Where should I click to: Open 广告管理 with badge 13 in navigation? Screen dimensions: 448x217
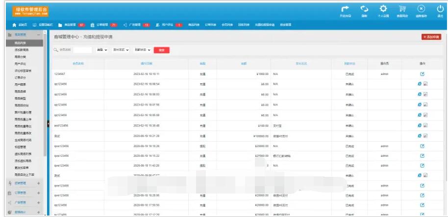pos(137,25)
